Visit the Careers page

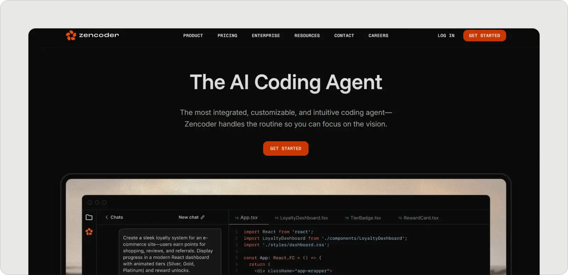click(378, 35)
